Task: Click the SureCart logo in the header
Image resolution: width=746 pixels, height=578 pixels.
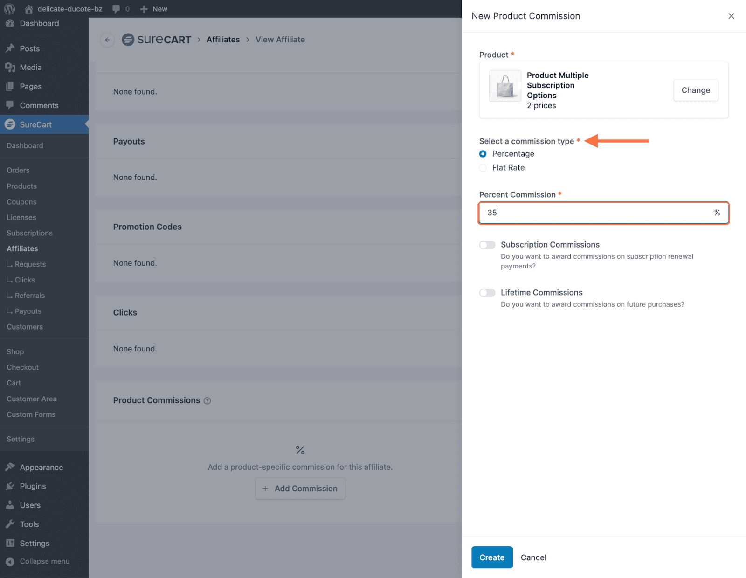Action: [157, 40]
